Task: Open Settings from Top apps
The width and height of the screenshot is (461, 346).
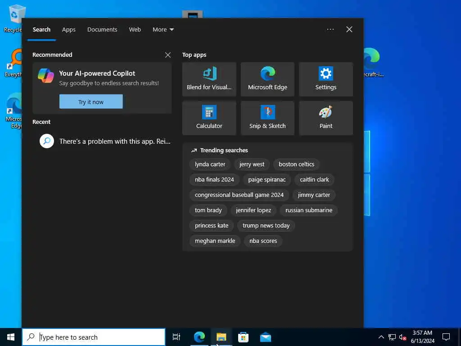Action: click(x=326, y=79)
